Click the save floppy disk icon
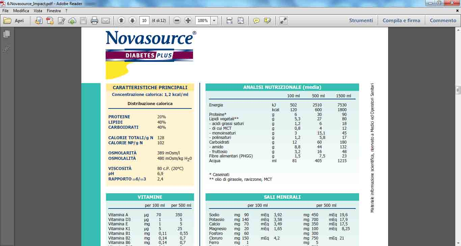Screen dimensions: 461x246 click(83, 21)
